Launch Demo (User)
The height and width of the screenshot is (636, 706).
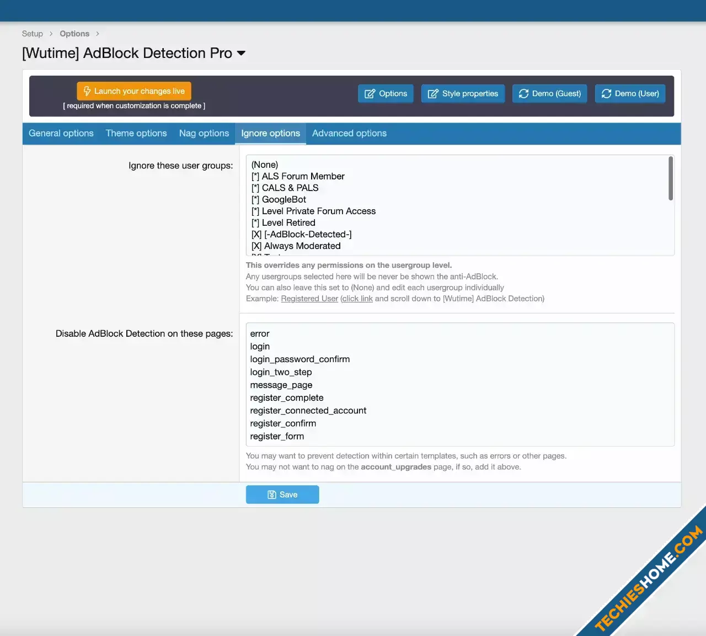point(630,94)
